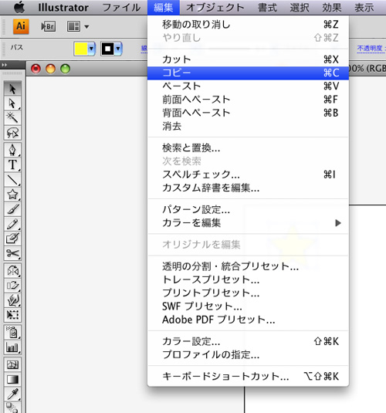Choose 透明の分割・統合プリセット…
Image resolution: width=386 pixels, height=413 pixels.
pyautogui.click(x=249, y=266)
